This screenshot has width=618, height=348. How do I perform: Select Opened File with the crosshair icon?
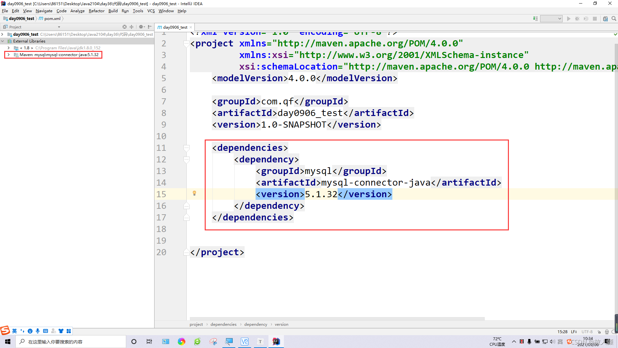click(x=125, y=27)
